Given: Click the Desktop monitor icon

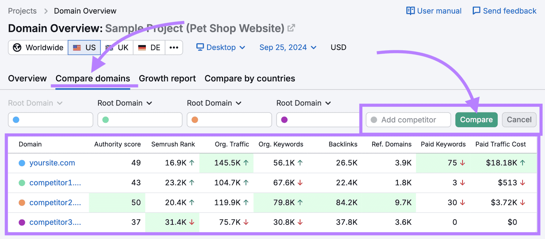Looking at the screenshot, I should 200,47.
